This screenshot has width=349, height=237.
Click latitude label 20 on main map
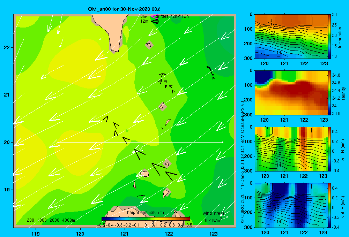point(7,142)
